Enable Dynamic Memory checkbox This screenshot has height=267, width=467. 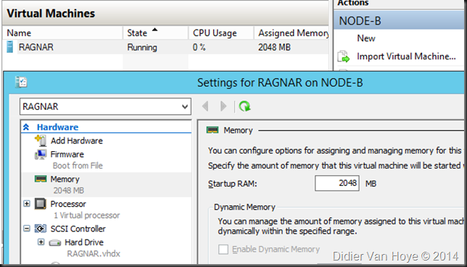[223, 249]
